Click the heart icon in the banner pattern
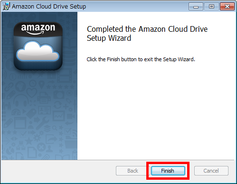237x184 pixels. tap(31, 92)
